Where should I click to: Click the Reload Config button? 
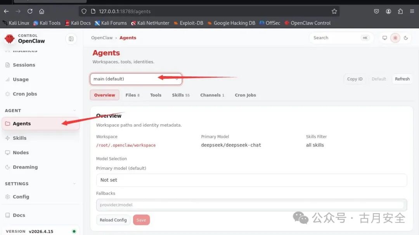coord(113,220)
